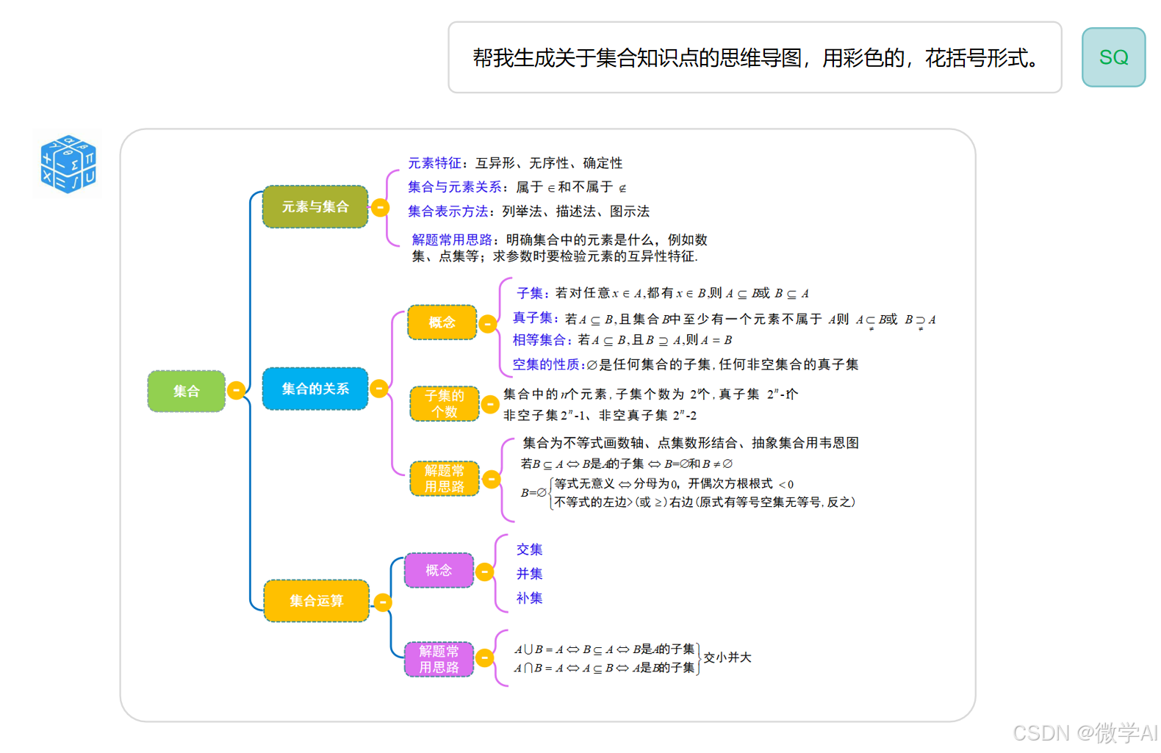Select the orange 集合运算 node
This screenshot has width=1161, height=753.
(317, 600)
